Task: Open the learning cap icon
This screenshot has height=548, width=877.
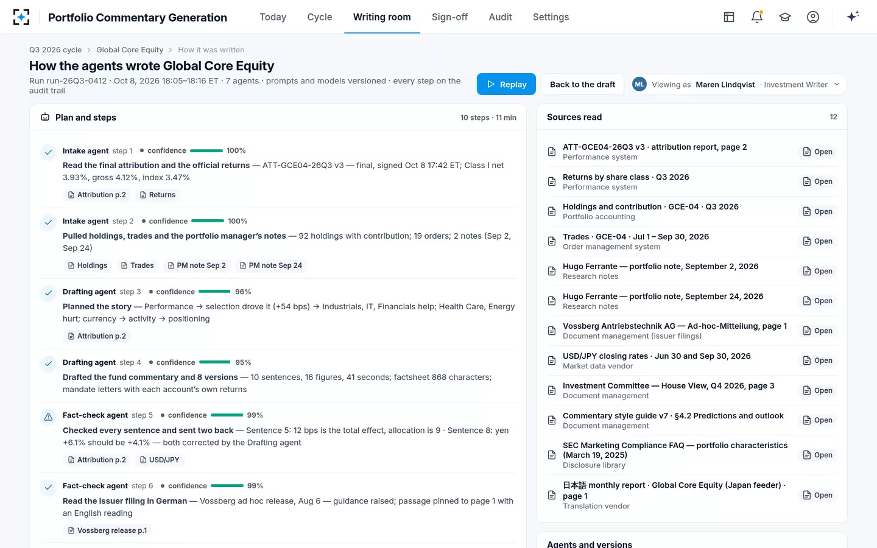Action: pyautogui.click(x=785, y=17)
